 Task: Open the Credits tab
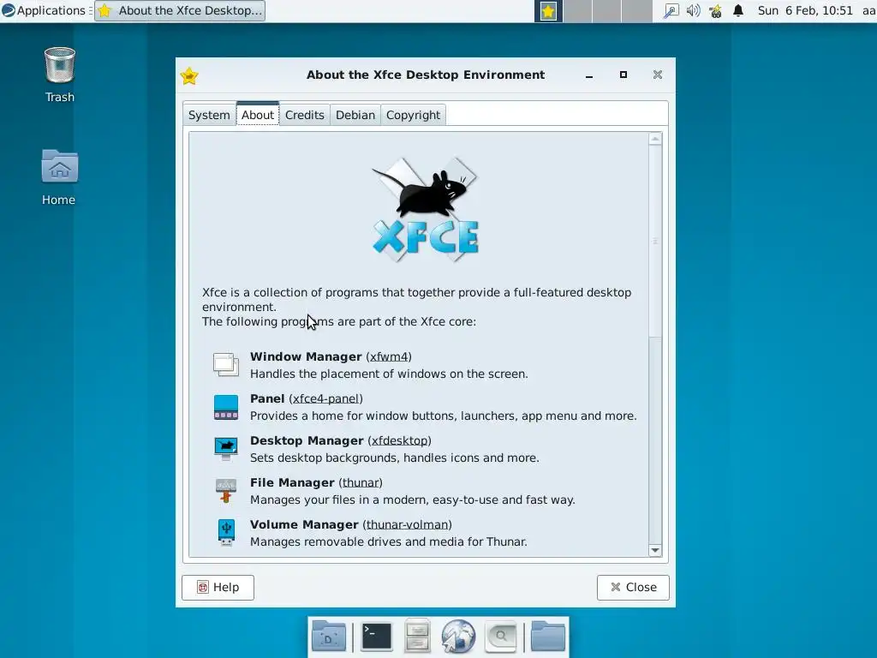(x=304, y=116)
